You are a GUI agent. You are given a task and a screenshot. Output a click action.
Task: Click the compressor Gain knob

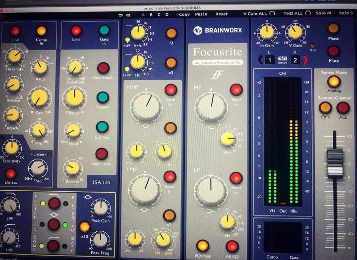39,98
